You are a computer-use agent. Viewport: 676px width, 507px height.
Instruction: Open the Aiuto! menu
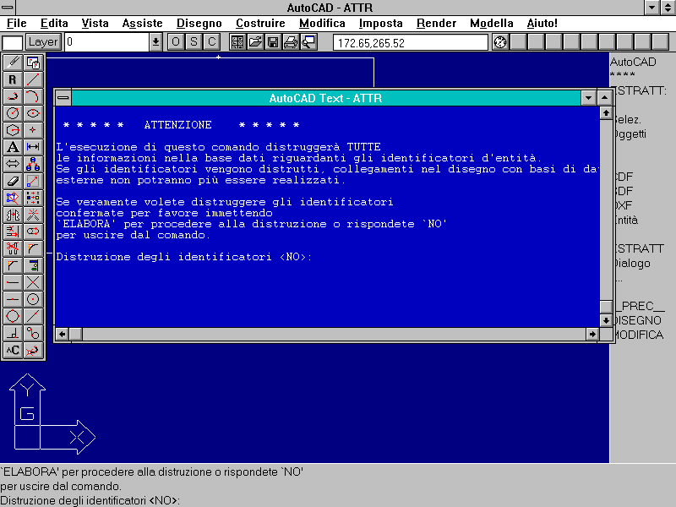tap(542, 24)
